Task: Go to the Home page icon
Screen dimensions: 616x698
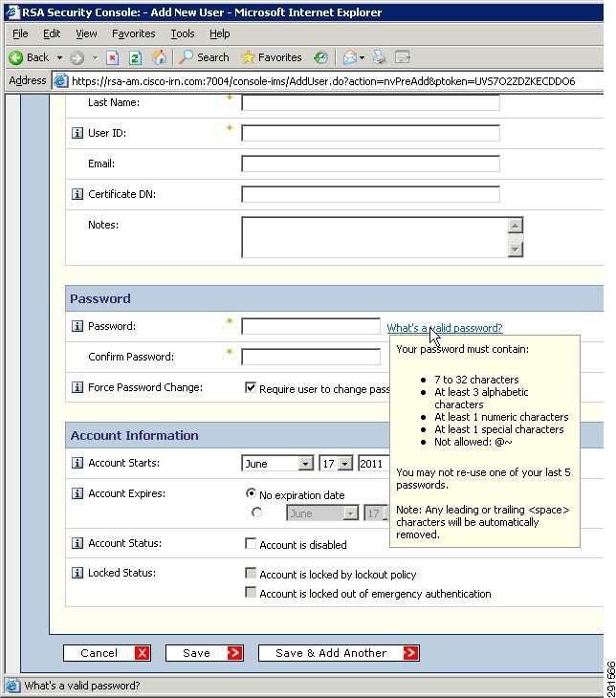Action: click(159, 57)
